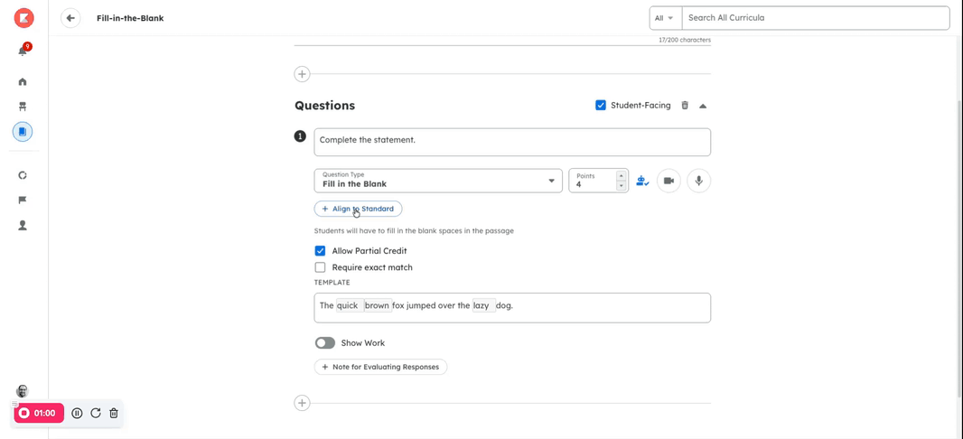Click the question number 1 badge
The image size is (963, 439).
(300, 136)
